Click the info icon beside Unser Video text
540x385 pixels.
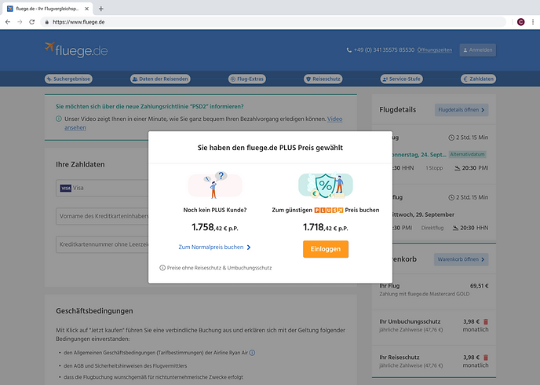coord(59,119)
